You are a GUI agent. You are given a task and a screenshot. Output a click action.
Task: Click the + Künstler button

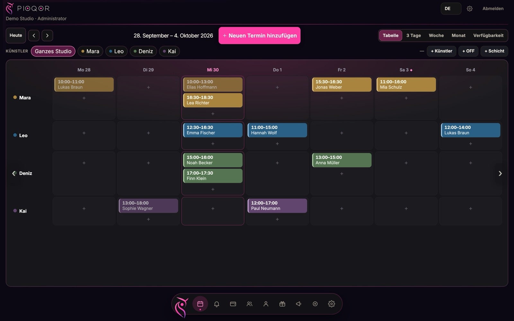441,51
